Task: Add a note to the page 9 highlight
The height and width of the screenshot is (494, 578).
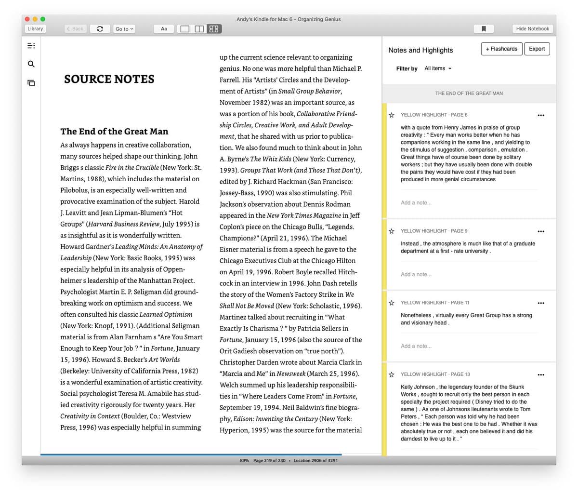Action: tap(416, 274)
